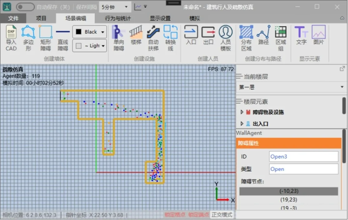The image size is (348, 220).
Task: Pick the 自动扶梯 escalator tool
Action: tap(153, 38)
